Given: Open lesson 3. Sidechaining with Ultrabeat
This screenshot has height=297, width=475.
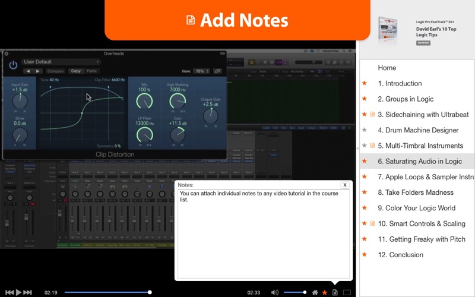Looking at the screenshot, I should [423, 115].
